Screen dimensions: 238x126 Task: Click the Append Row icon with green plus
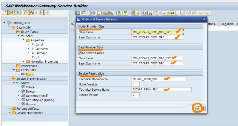(x=105, y=13)
